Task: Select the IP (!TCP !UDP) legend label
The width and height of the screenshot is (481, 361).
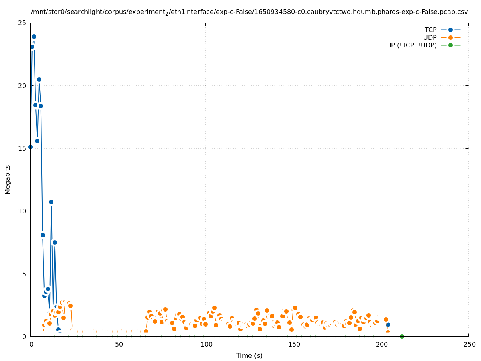Action: [413, 45]
